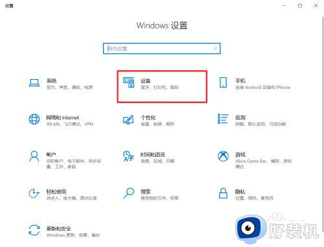Maximize the 设置 window
Screen dimensions: 324x247
click(x=300, y=6)
